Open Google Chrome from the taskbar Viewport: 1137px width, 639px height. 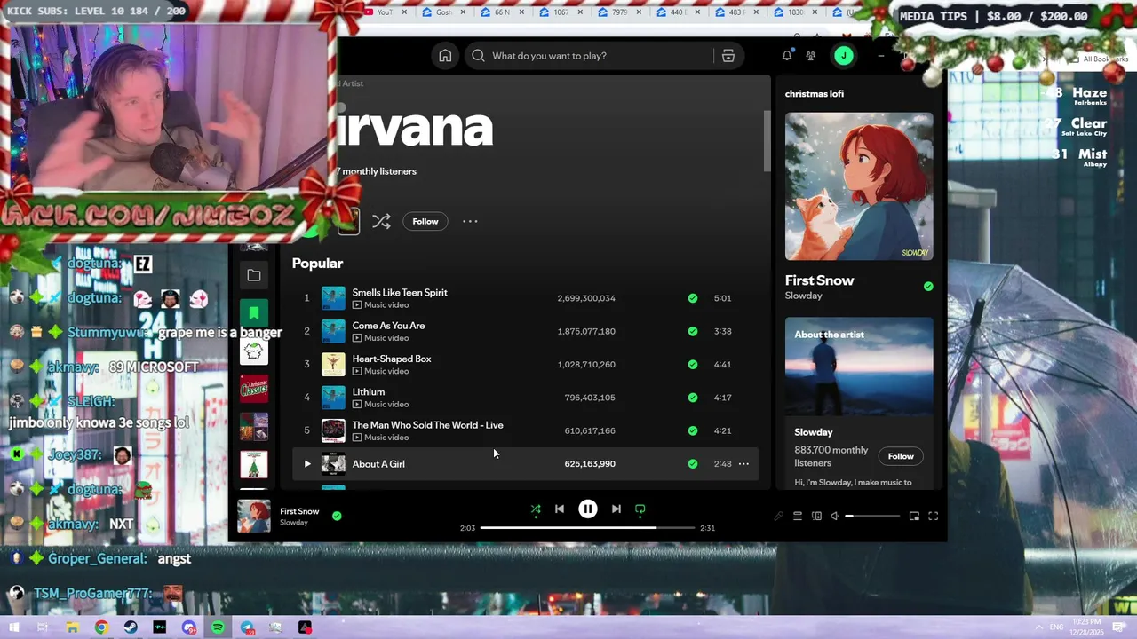101,627
